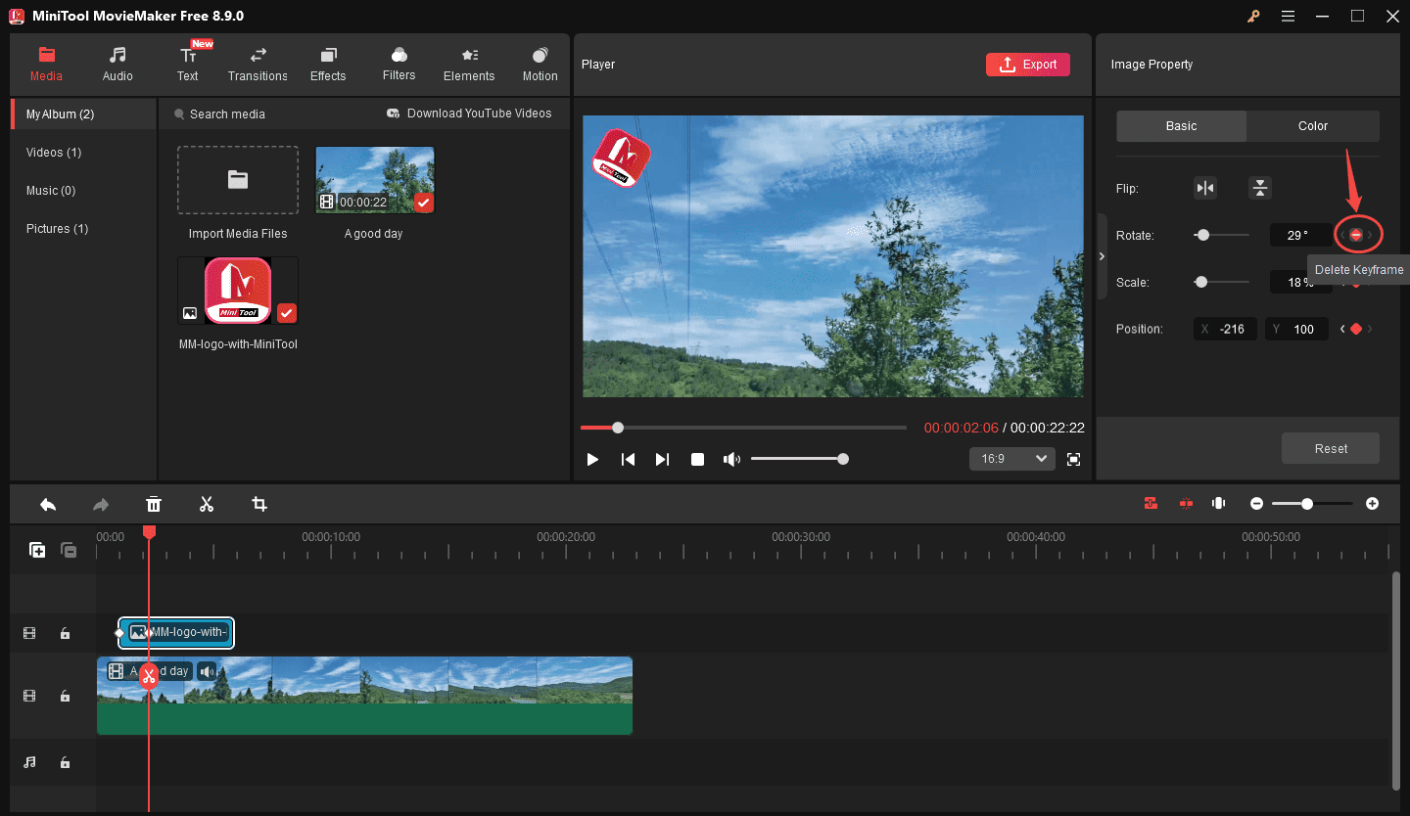Image resolution: width=1410 pixels, height=816 pixels.
Task: Zoom in the timeline with plus icon
Action: click(x=1373, y=503)
